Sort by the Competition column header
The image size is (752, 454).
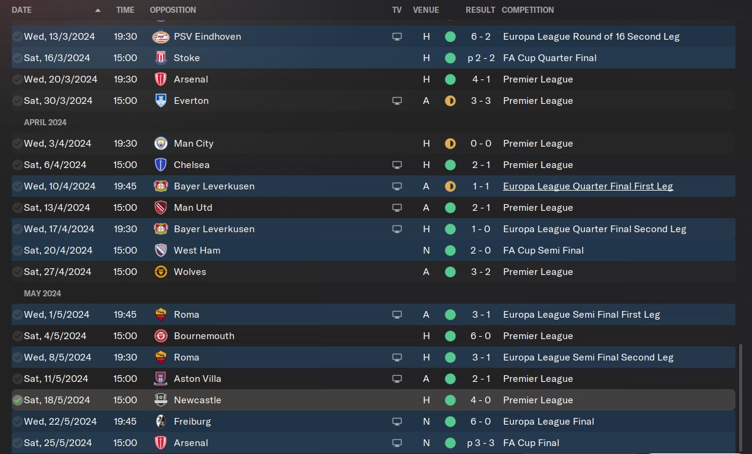point(527,10)
